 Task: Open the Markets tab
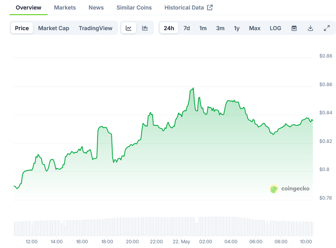[65, 8]
